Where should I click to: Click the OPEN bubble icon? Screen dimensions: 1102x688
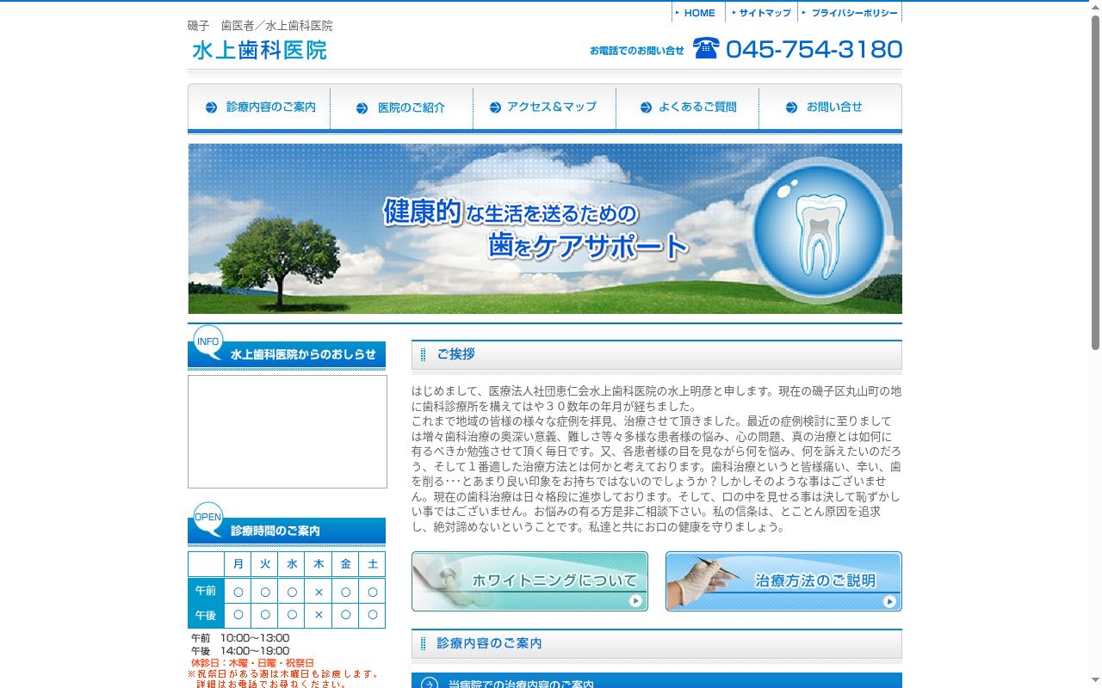[207, 518]
